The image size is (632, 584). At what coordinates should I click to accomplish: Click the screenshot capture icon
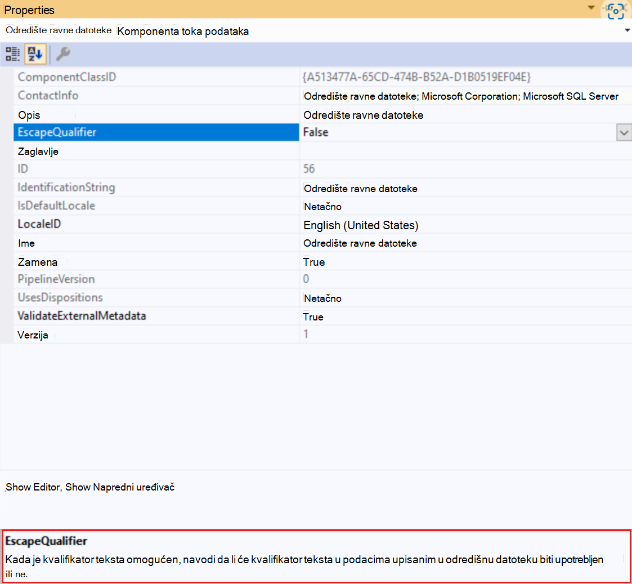pos(616,11)
